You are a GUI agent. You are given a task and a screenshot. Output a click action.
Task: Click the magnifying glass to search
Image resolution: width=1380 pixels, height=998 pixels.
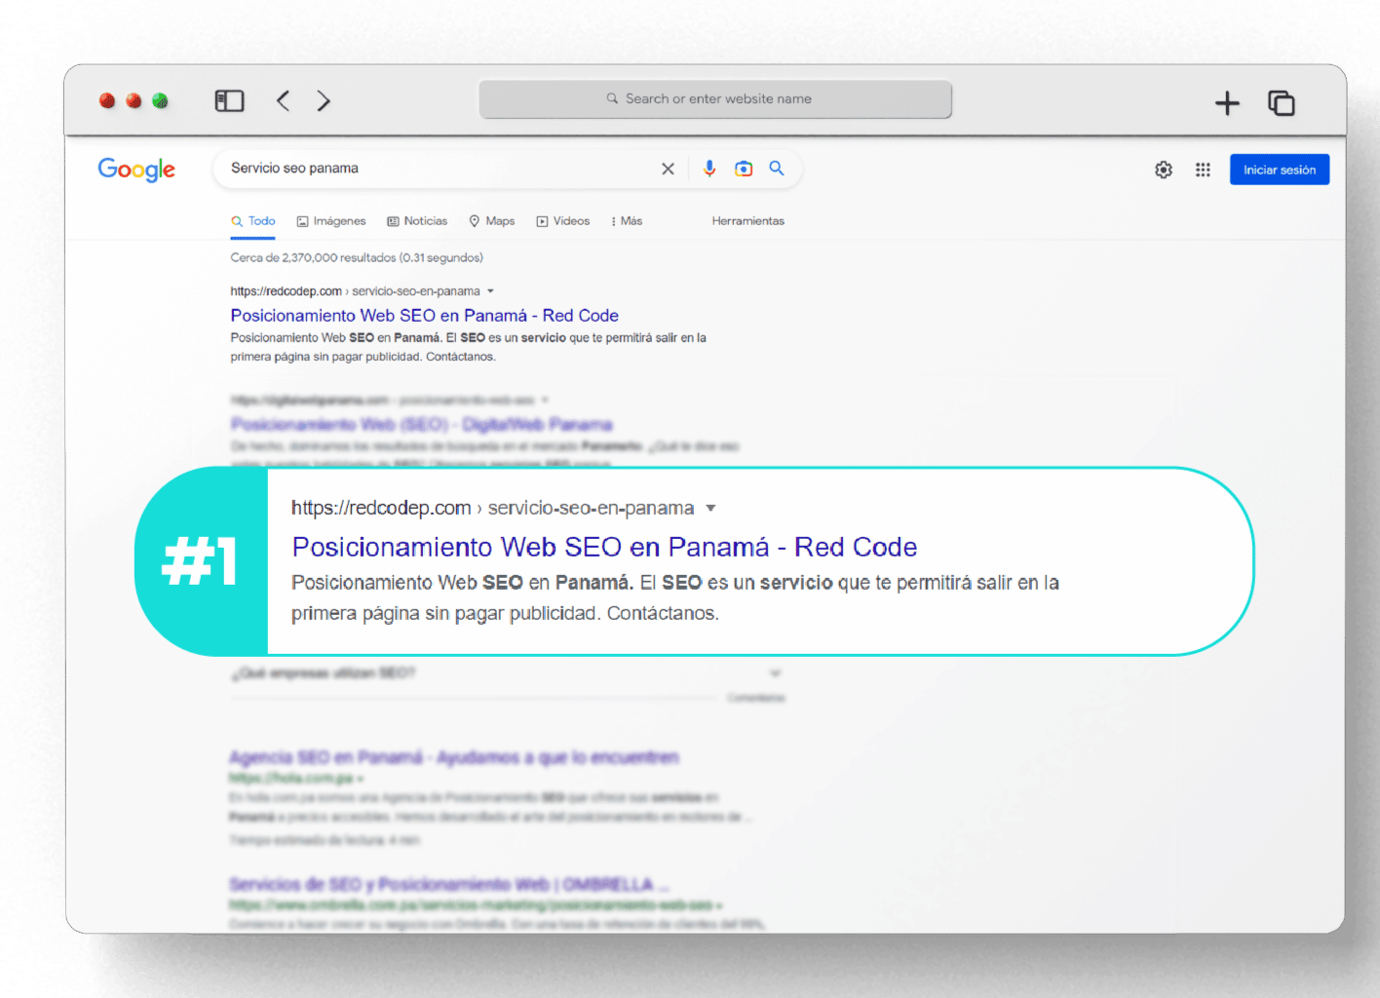[x=777, y=169]
